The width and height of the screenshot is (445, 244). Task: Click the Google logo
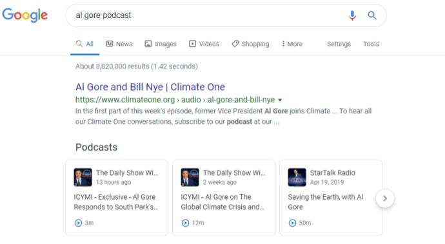[25, 15]
